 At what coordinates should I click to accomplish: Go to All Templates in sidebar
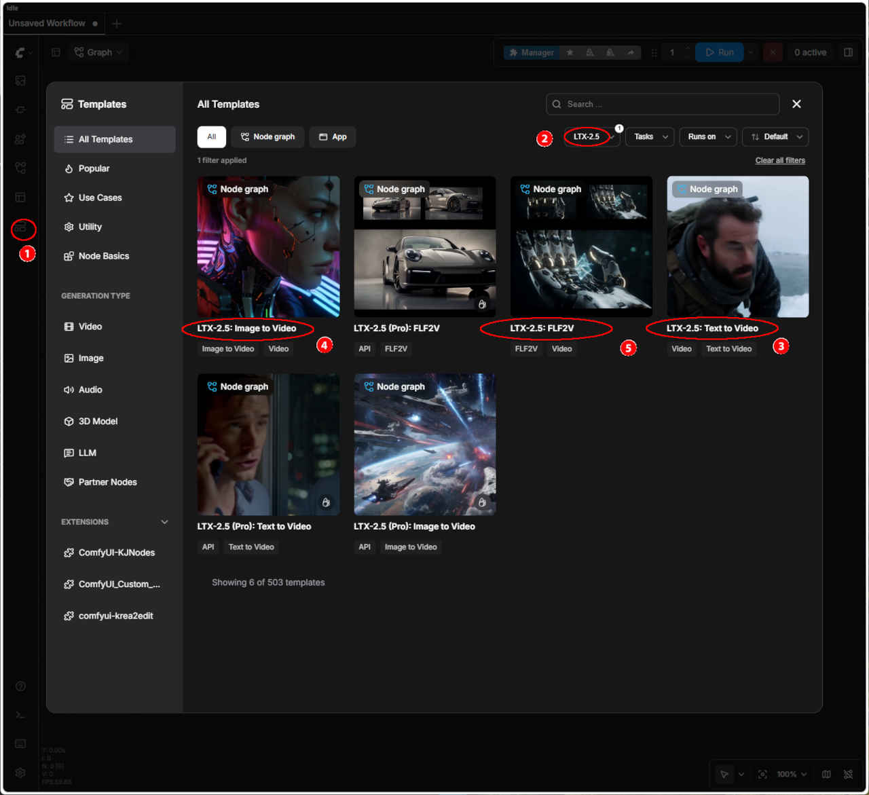(x=114, y=139)
